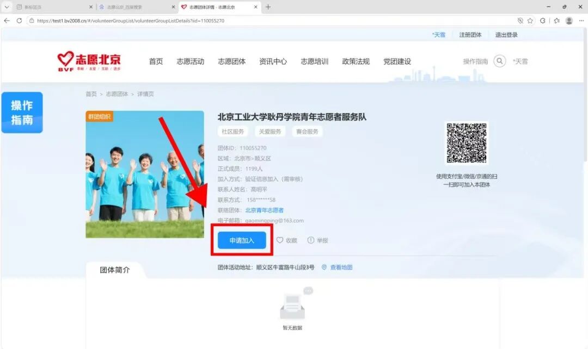Screen dimensions: 588x349
Task: Click the 正式成员: 1199人 text
Action: pos(240,169)
